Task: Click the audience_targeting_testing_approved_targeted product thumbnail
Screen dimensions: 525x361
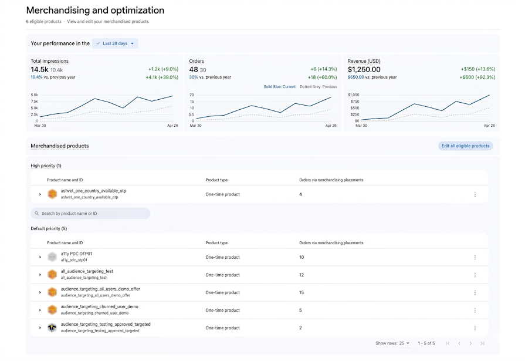Action: point(52,328)
